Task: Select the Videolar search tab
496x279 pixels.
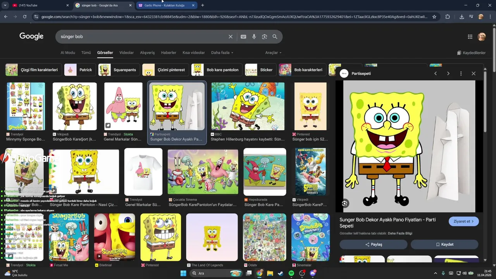Action: point(126,53)
